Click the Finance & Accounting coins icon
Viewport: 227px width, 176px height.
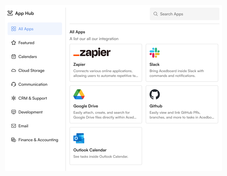coord(14,140)
